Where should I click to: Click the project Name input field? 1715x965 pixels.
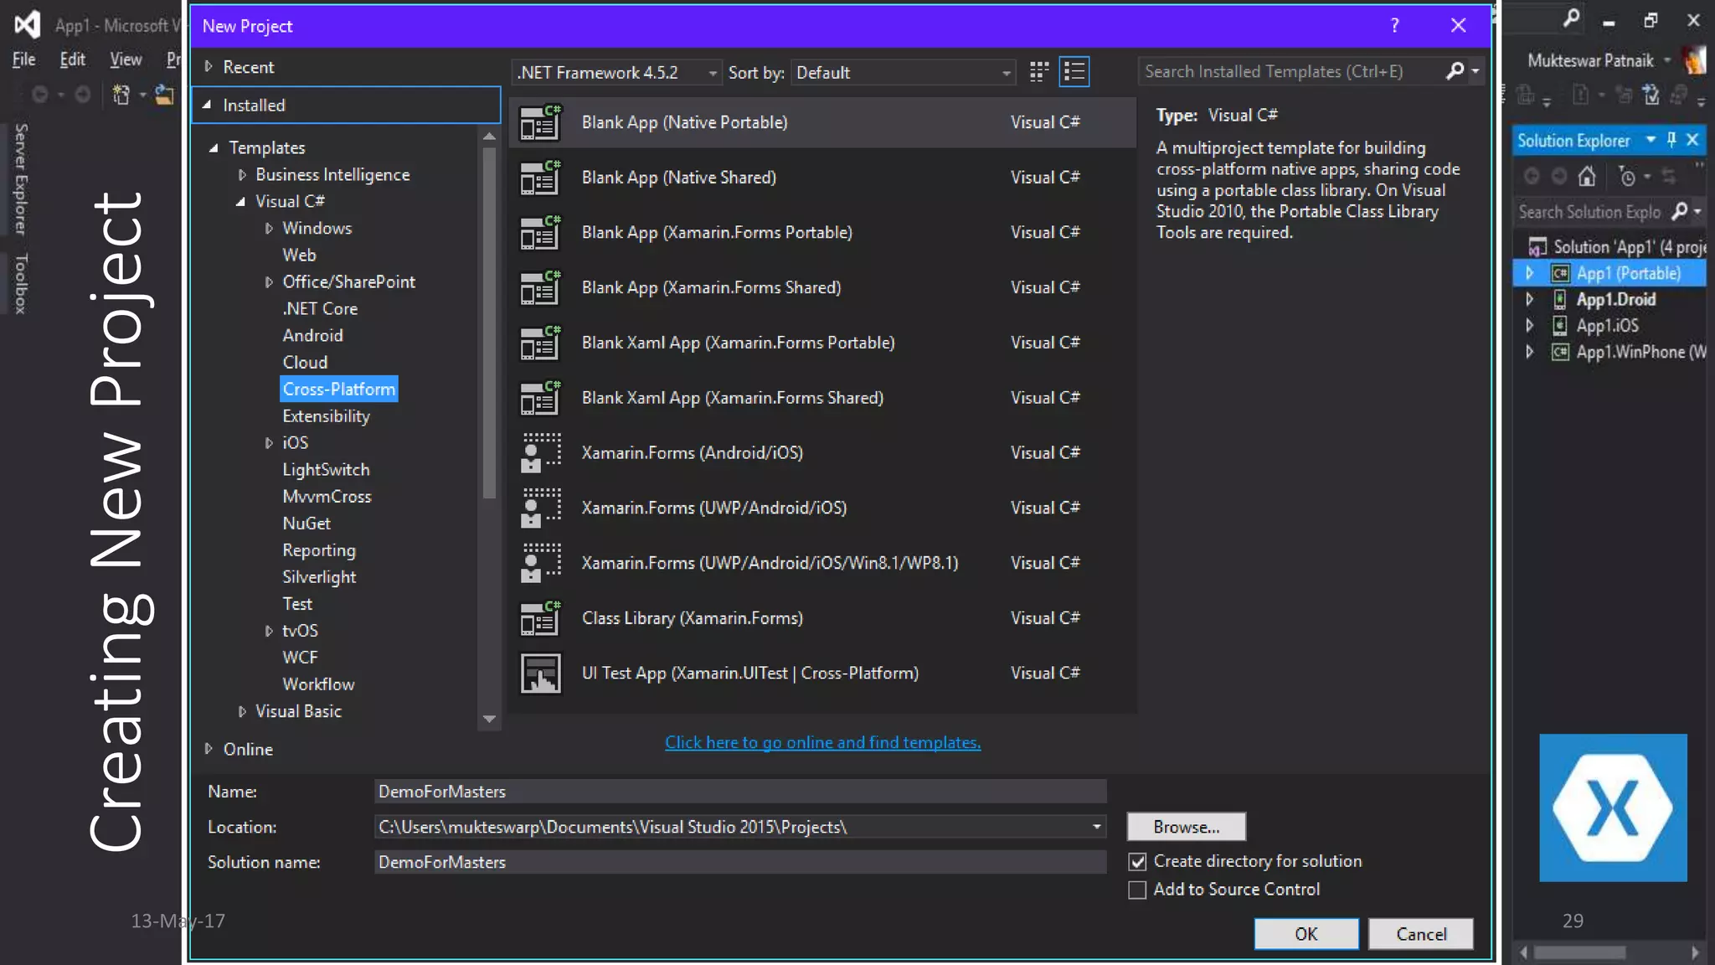[739, 792]
